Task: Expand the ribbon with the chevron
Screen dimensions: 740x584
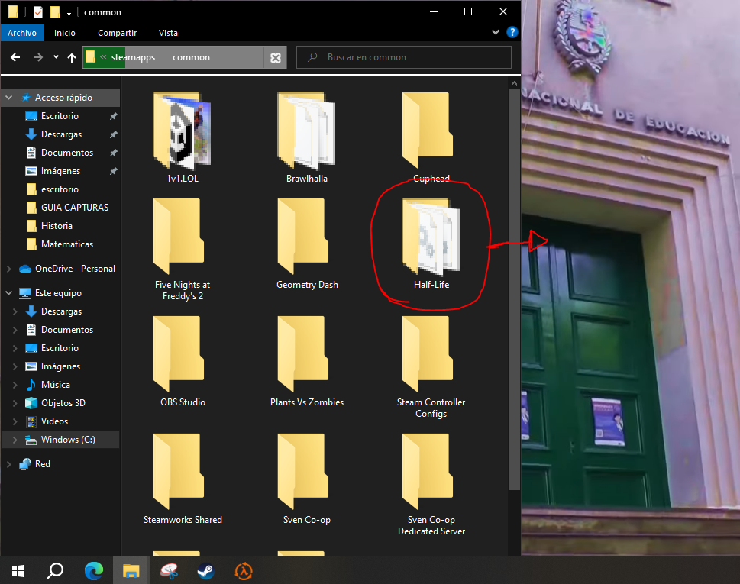Action: [495, 32]
